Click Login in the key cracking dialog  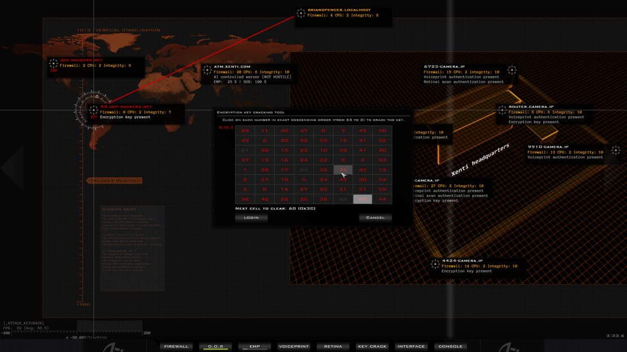(x=251, y=218)
